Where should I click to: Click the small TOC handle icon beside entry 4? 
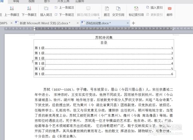[33, 62]
